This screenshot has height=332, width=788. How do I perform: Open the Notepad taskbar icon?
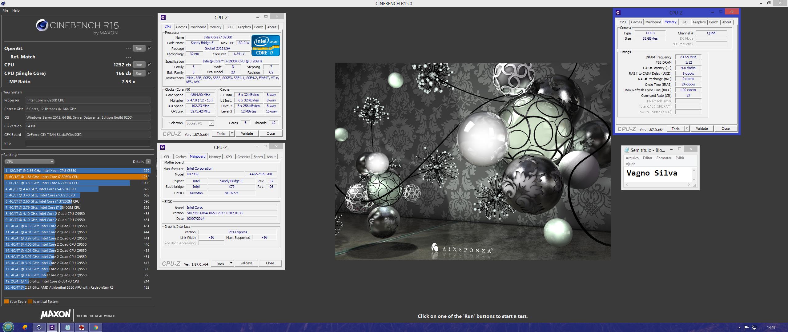point(67,327)
